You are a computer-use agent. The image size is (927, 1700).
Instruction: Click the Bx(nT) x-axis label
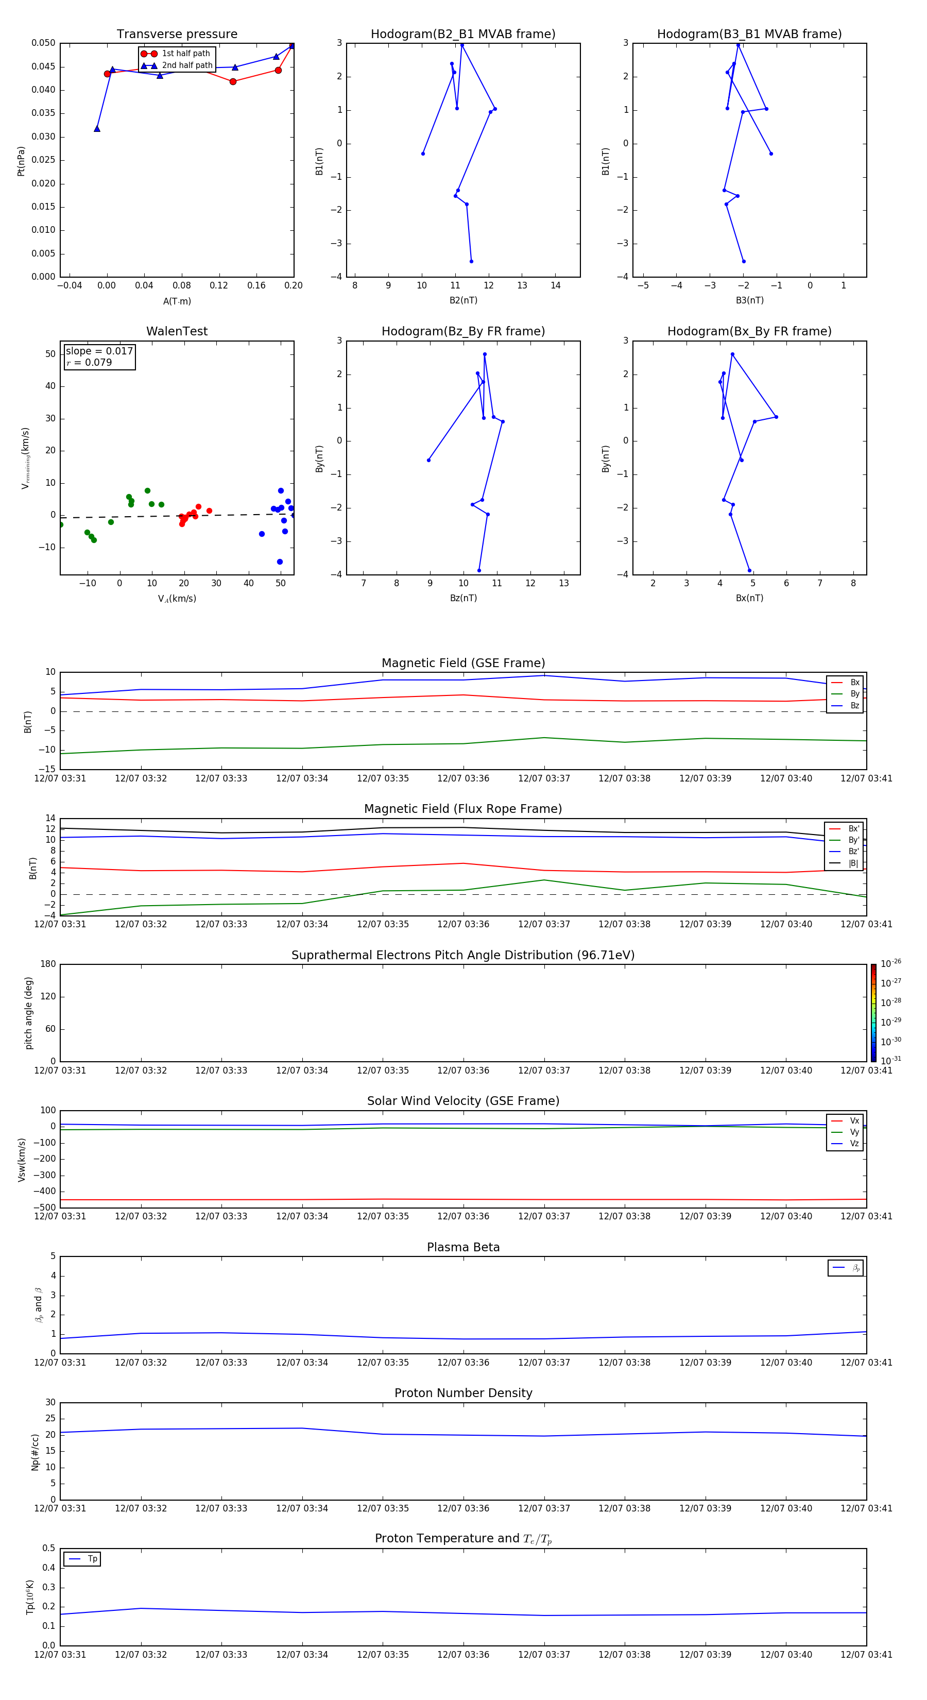point(749,598)
